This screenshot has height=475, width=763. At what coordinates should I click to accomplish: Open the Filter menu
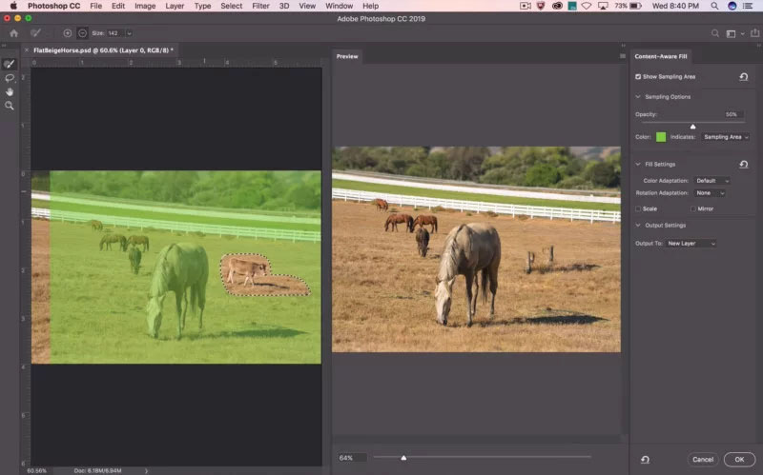tap(260, 6)
